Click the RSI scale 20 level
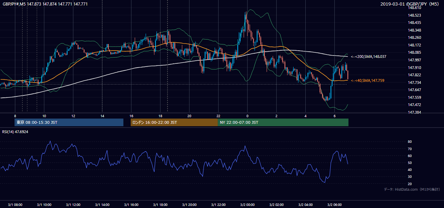444x208 pixels. [x=410, y=184]
